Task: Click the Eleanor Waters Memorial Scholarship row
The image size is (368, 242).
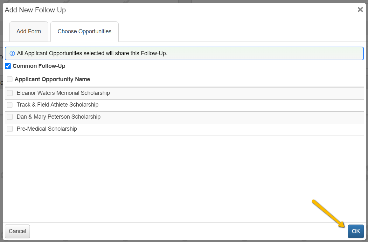Action: pyautogui.click(x=63, y=93)
